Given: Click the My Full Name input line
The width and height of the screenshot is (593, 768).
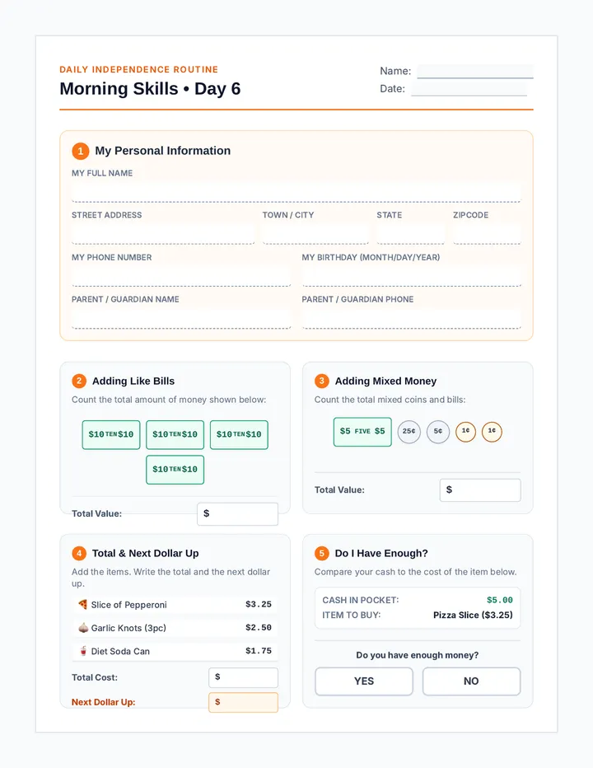Looking at the screenshot, I should click(296, 193).
